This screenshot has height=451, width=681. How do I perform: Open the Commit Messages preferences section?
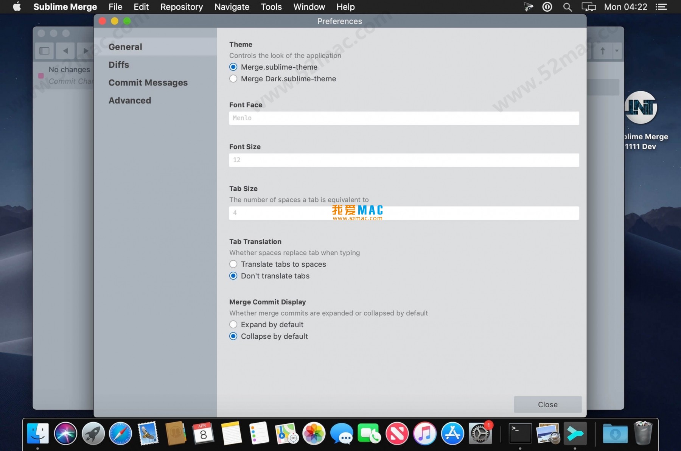coord(155,82)
